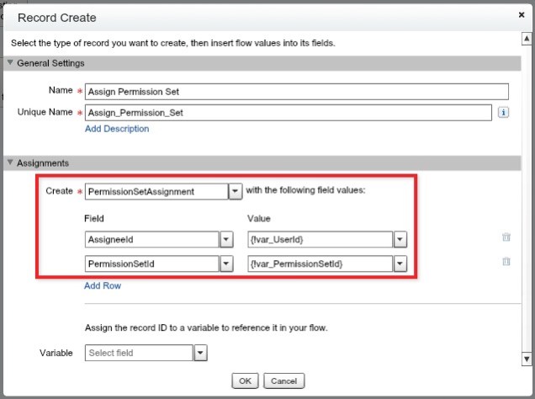Delete the AssigneeId row with trash icon
The width and height of the screenshot is (535, 399).
pyautogui.click(x=506, y=238)
